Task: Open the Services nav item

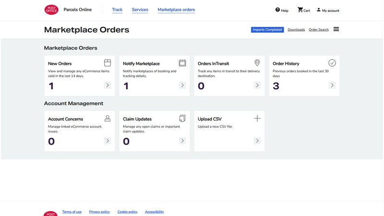Action: click(140, 10)
